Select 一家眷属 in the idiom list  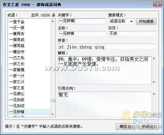coord(29,70)
